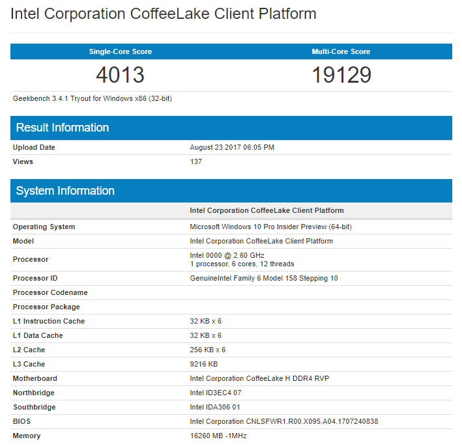Click the bold table heading 'Intel Corporation CoffeeLake Client Platform'

point(267,210)
